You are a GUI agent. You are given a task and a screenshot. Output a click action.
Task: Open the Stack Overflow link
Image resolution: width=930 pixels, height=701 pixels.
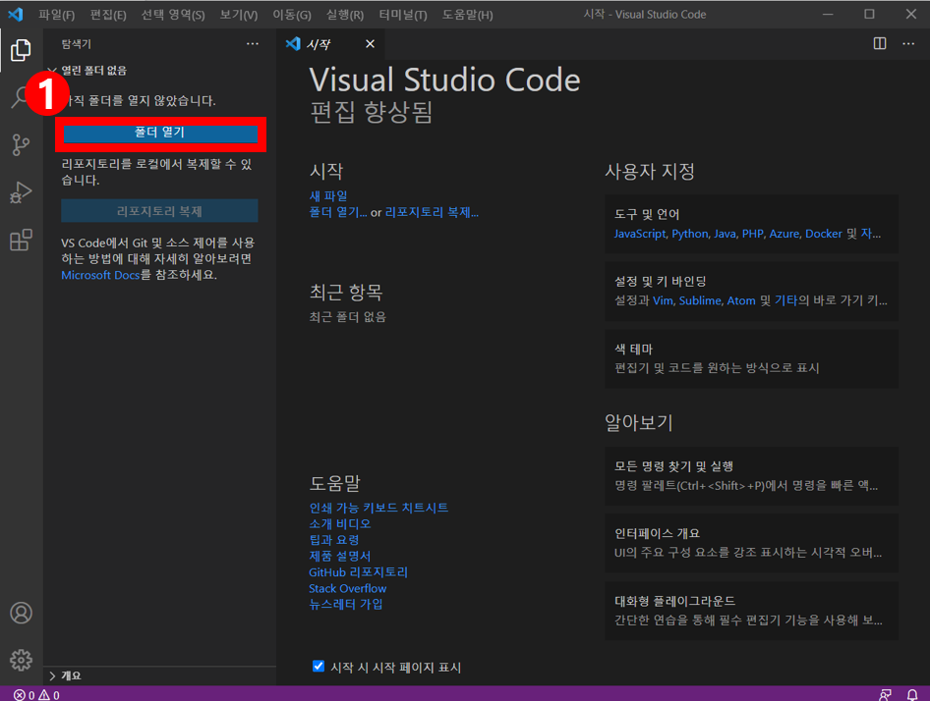(348, 588)
